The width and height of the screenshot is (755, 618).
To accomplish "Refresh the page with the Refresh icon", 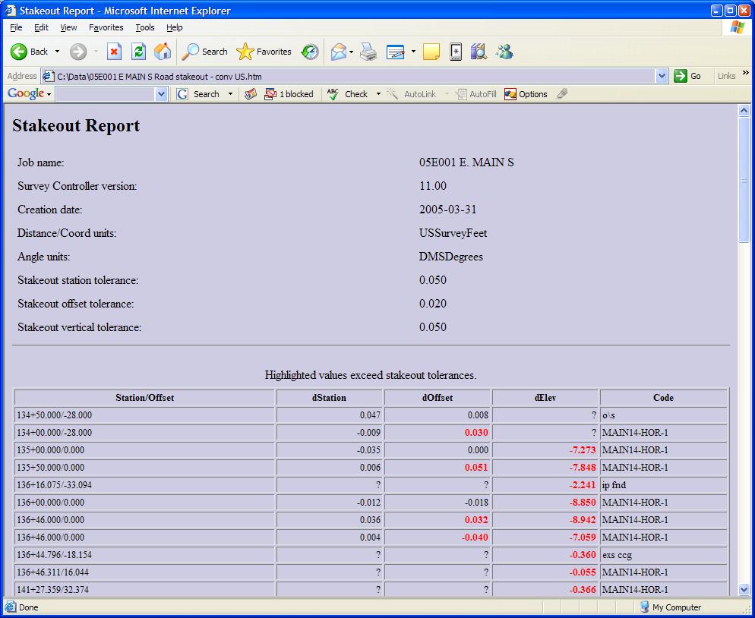I will click(138, 52).
